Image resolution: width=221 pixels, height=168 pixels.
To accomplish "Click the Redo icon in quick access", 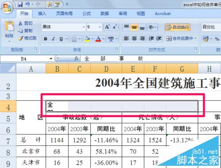I will (38, 4).
